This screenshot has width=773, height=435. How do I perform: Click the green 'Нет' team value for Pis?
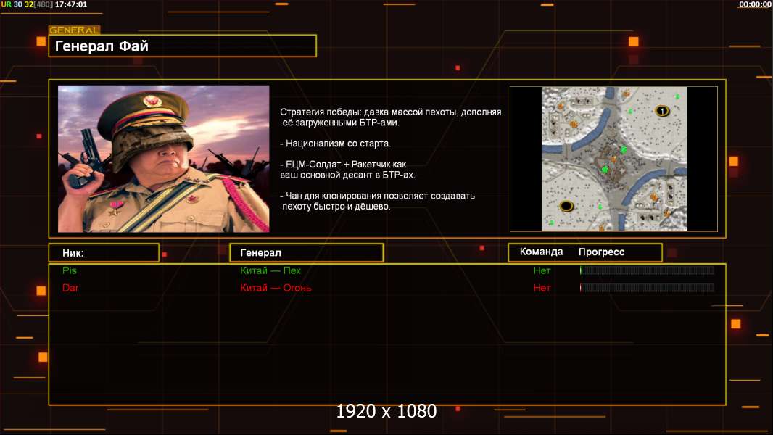click(542, 270)
